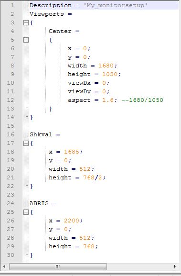The image size is (181, 276).
Task: Click line number 30 in the margin
Action: coord(11,255)
